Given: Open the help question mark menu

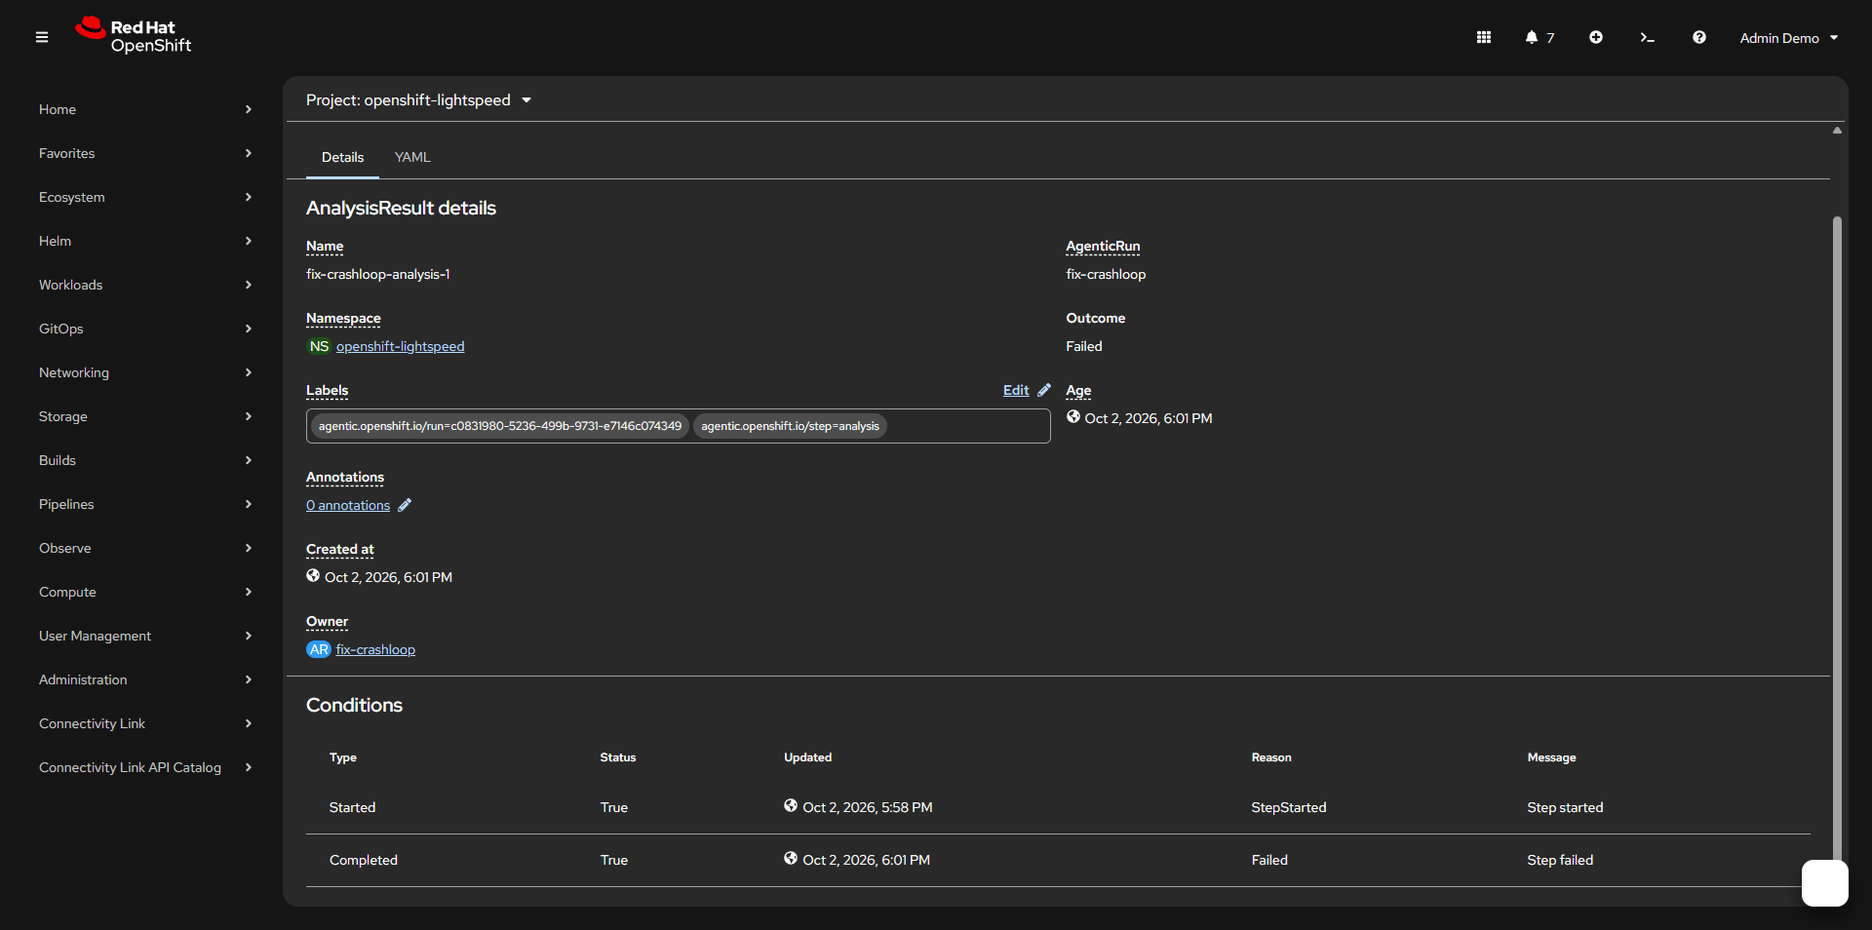Looking at the screenshot, I should click(1699, 37).
